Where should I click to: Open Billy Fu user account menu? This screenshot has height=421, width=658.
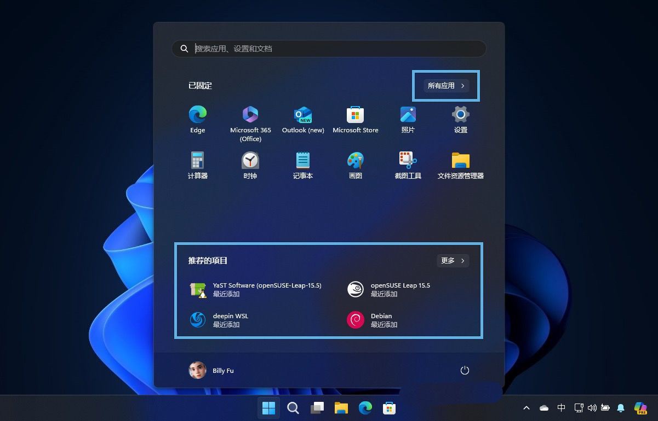click(x=211, y=370)
